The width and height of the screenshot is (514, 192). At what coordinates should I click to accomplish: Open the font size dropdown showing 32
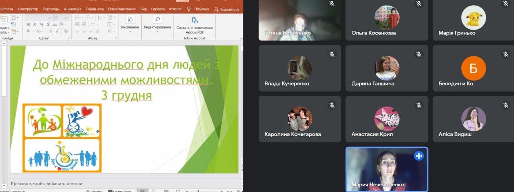(66, 18)
